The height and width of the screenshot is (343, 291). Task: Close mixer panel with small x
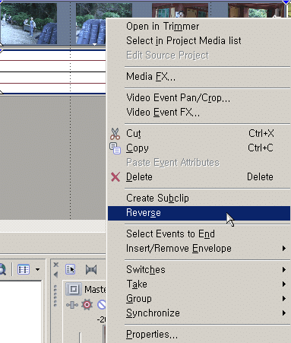coord(56,265)
